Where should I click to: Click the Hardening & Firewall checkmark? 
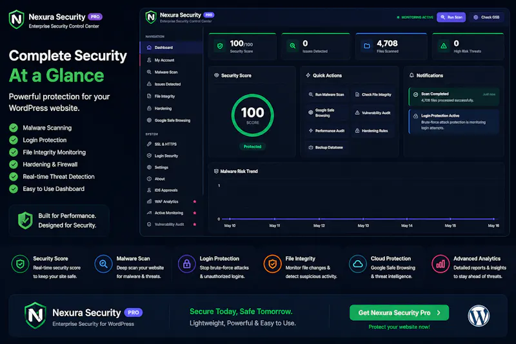14,165
